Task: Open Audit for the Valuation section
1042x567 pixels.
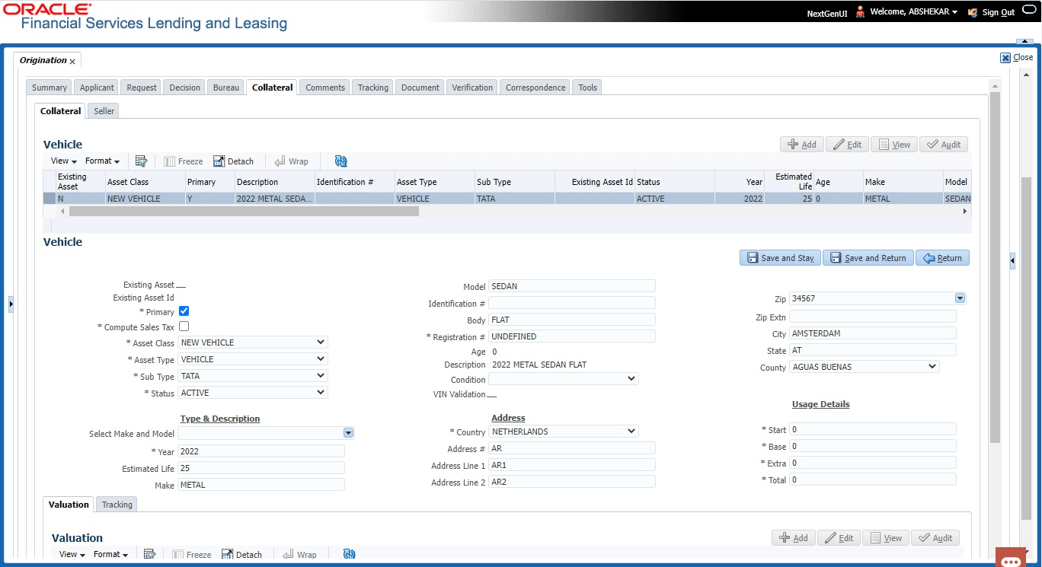Action: point(935,538)
